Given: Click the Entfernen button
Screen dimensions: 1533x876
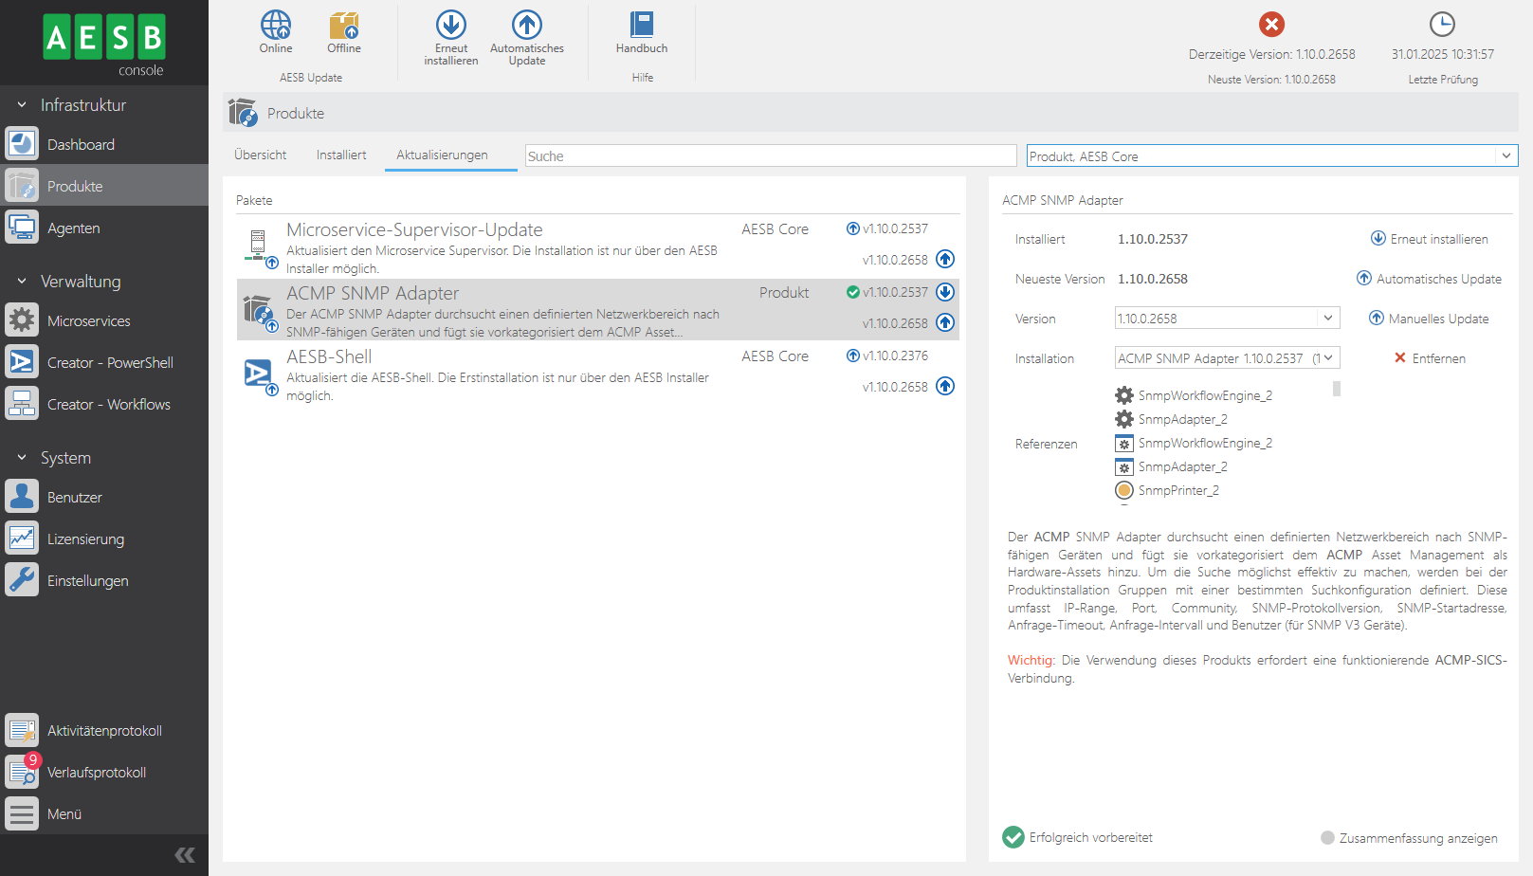Looking at the screenshot, I should pos(1430,358).
